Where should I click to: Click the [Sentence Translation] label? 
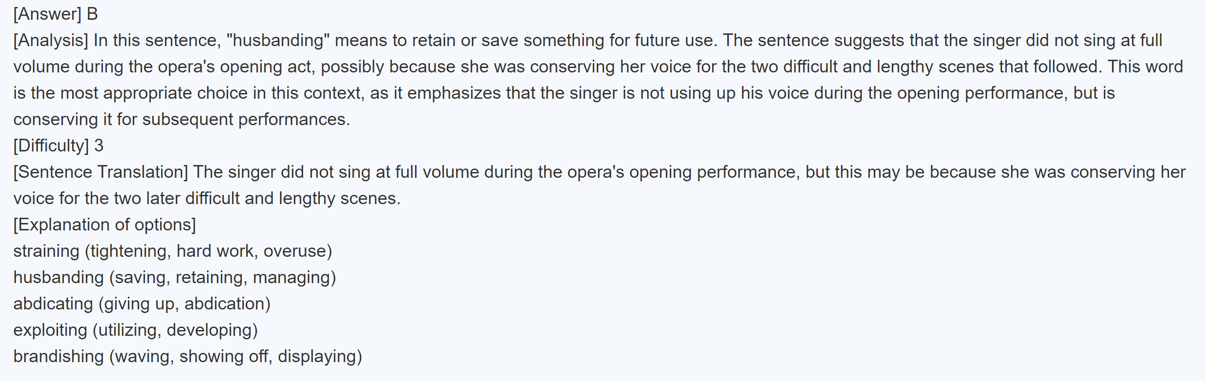click(x=100, y=172)
